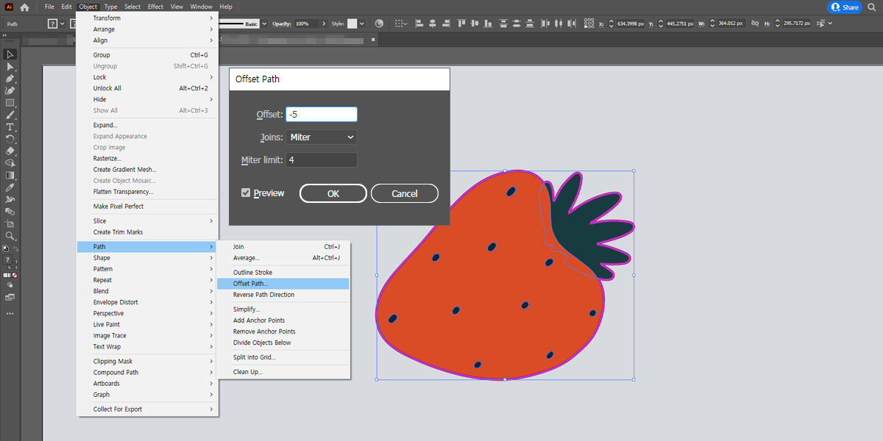This screenshot has width=883, height=441.
Task: Select the Selection tool arrow
Action: click(x=10, y=54)
